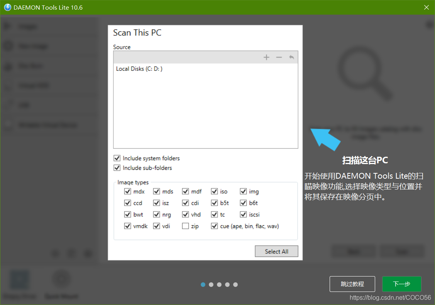The image size is (435, 305).
Task: Jump to third tutorial page dot
Action: click(x=219, y=285)
